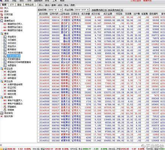The image size is (165, 150).
Task: Click the arrow icon beside 银行余额
Action: click(x=5, y=75)
